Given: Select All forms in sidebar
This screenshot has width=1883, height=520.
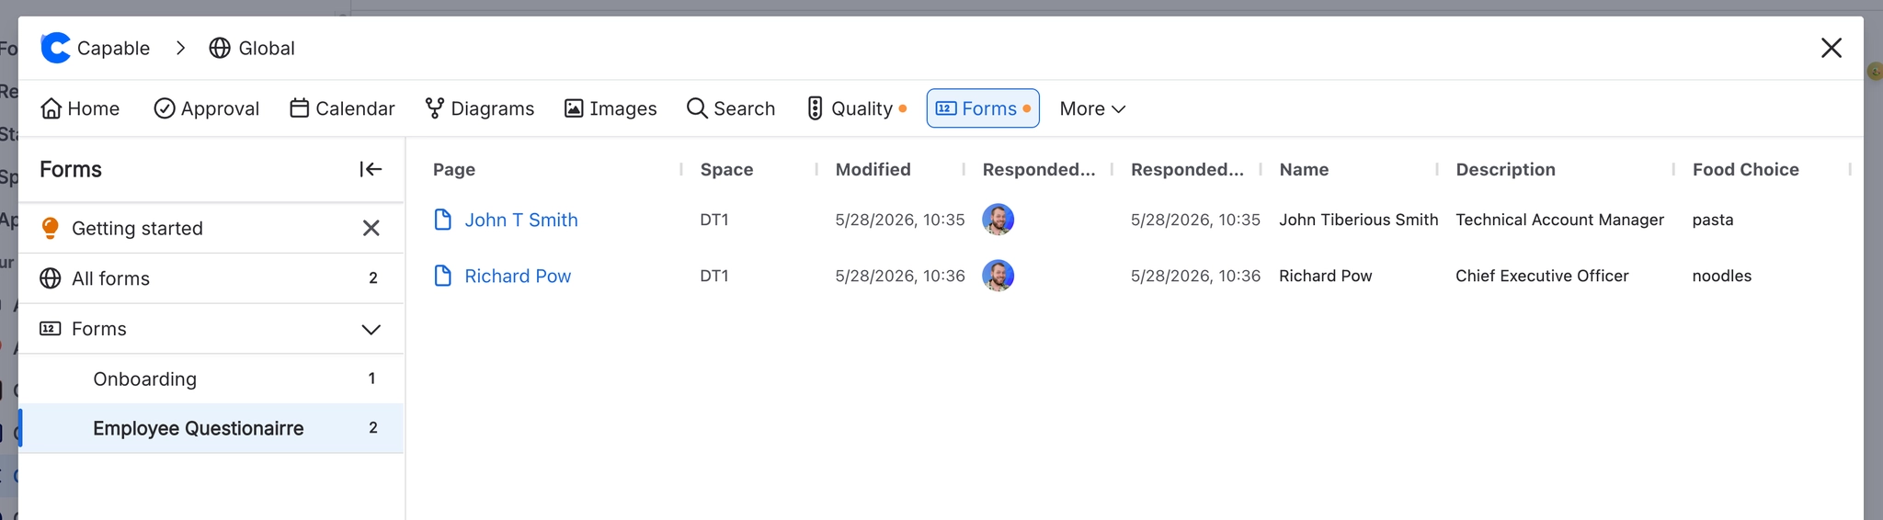Looking at the screenshot, I should click(x=211, y=278).
